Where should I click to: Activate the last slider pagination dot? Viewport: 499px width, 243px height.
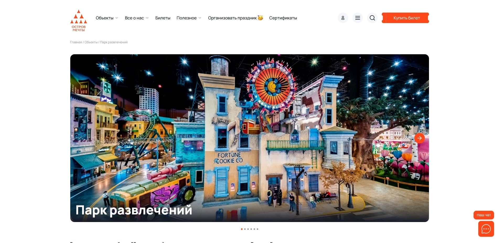tap(257, 229)
